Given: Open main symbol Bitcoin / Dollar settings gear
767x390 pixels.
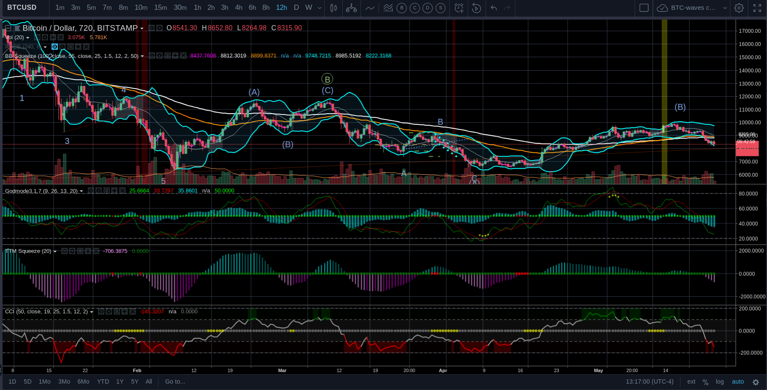Looking at the screenshot, I should tap(159, 28).
